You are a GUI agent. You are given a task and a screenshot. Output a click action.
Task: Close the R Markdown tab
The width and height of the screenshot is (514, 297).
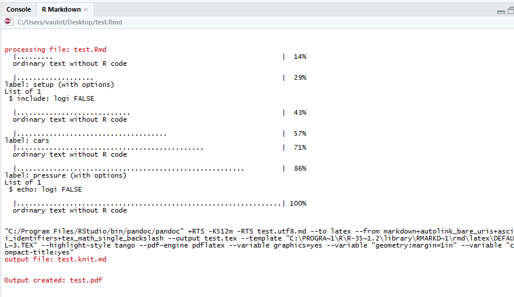(86, 10)
